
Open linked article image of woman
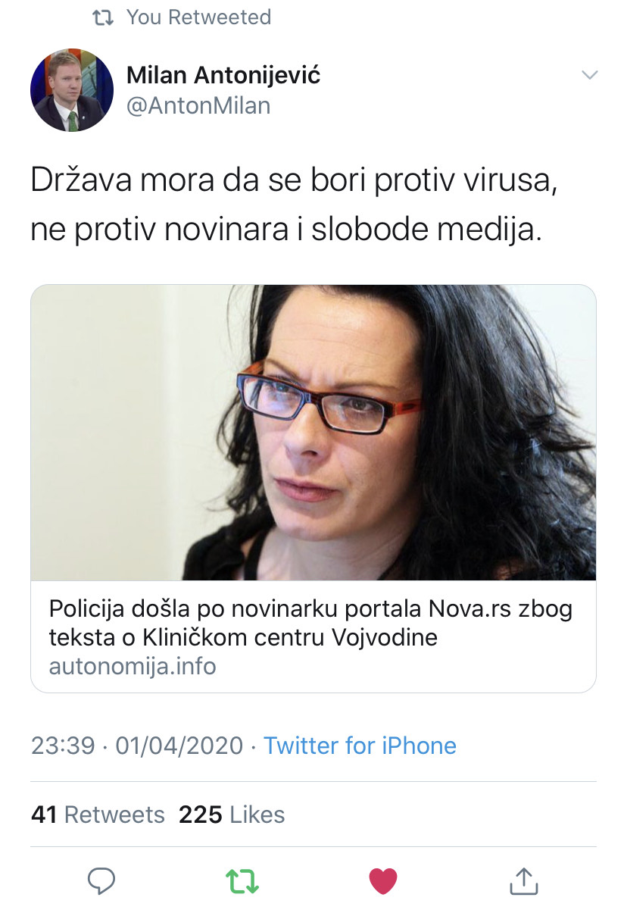coord(313,433)
